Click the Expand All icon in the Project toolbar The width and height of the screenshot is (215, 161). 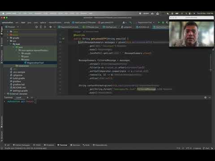point(41,27)
